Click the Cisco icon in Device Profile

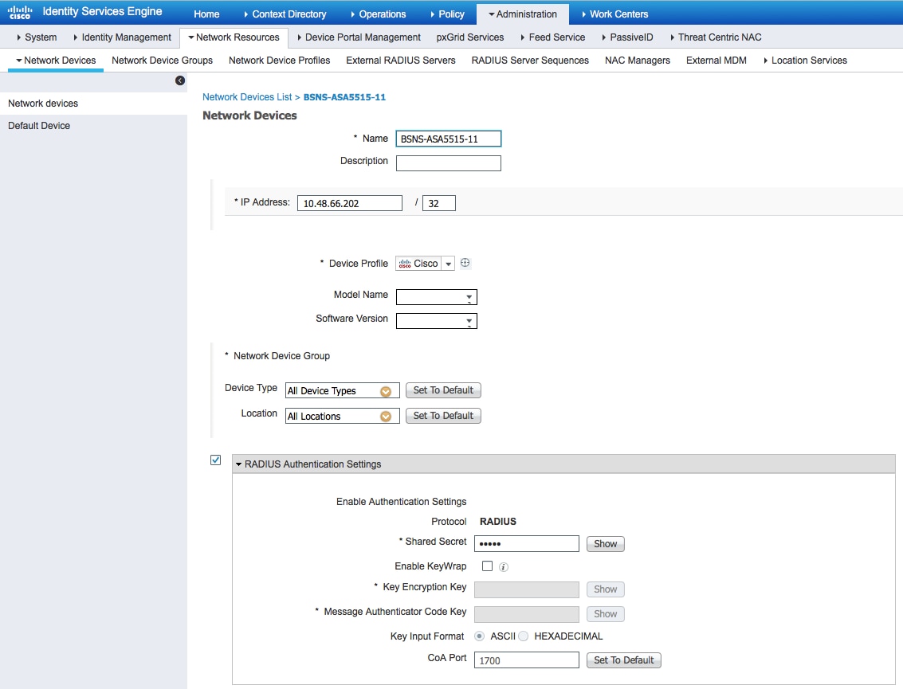point(405,264)
